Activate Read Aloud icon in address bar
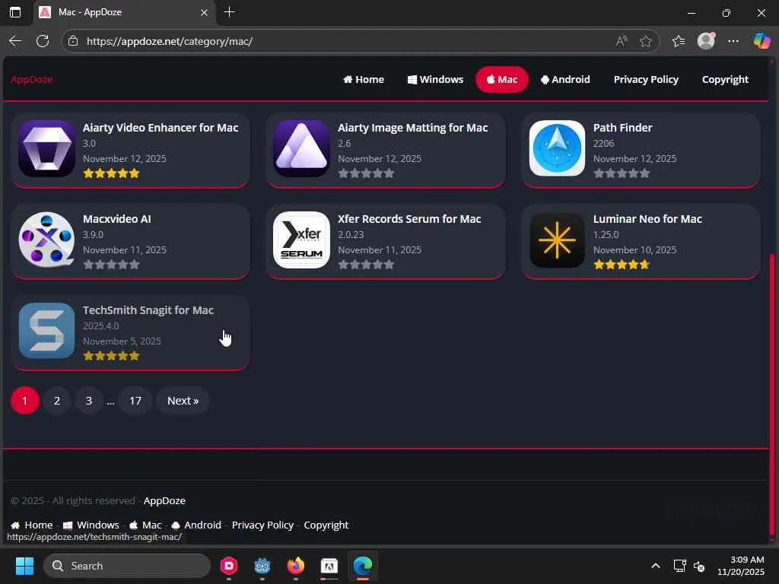The image size is (779, 584). pyautogui.click(x=621, y=41)
